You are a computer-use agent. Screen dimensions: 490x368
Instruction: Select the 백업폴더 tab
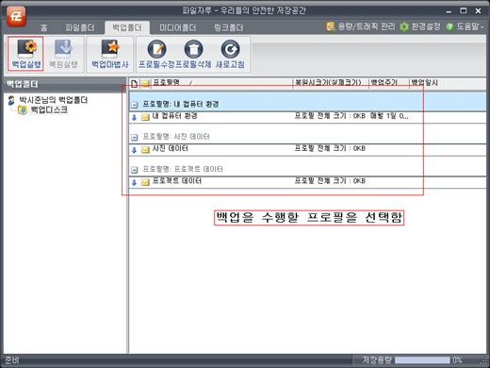click(127, 27)
